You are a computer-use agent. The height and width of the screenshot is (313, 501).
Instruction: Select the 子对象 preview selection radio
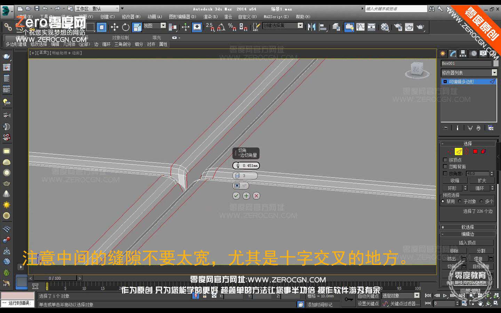pos(460,201)
